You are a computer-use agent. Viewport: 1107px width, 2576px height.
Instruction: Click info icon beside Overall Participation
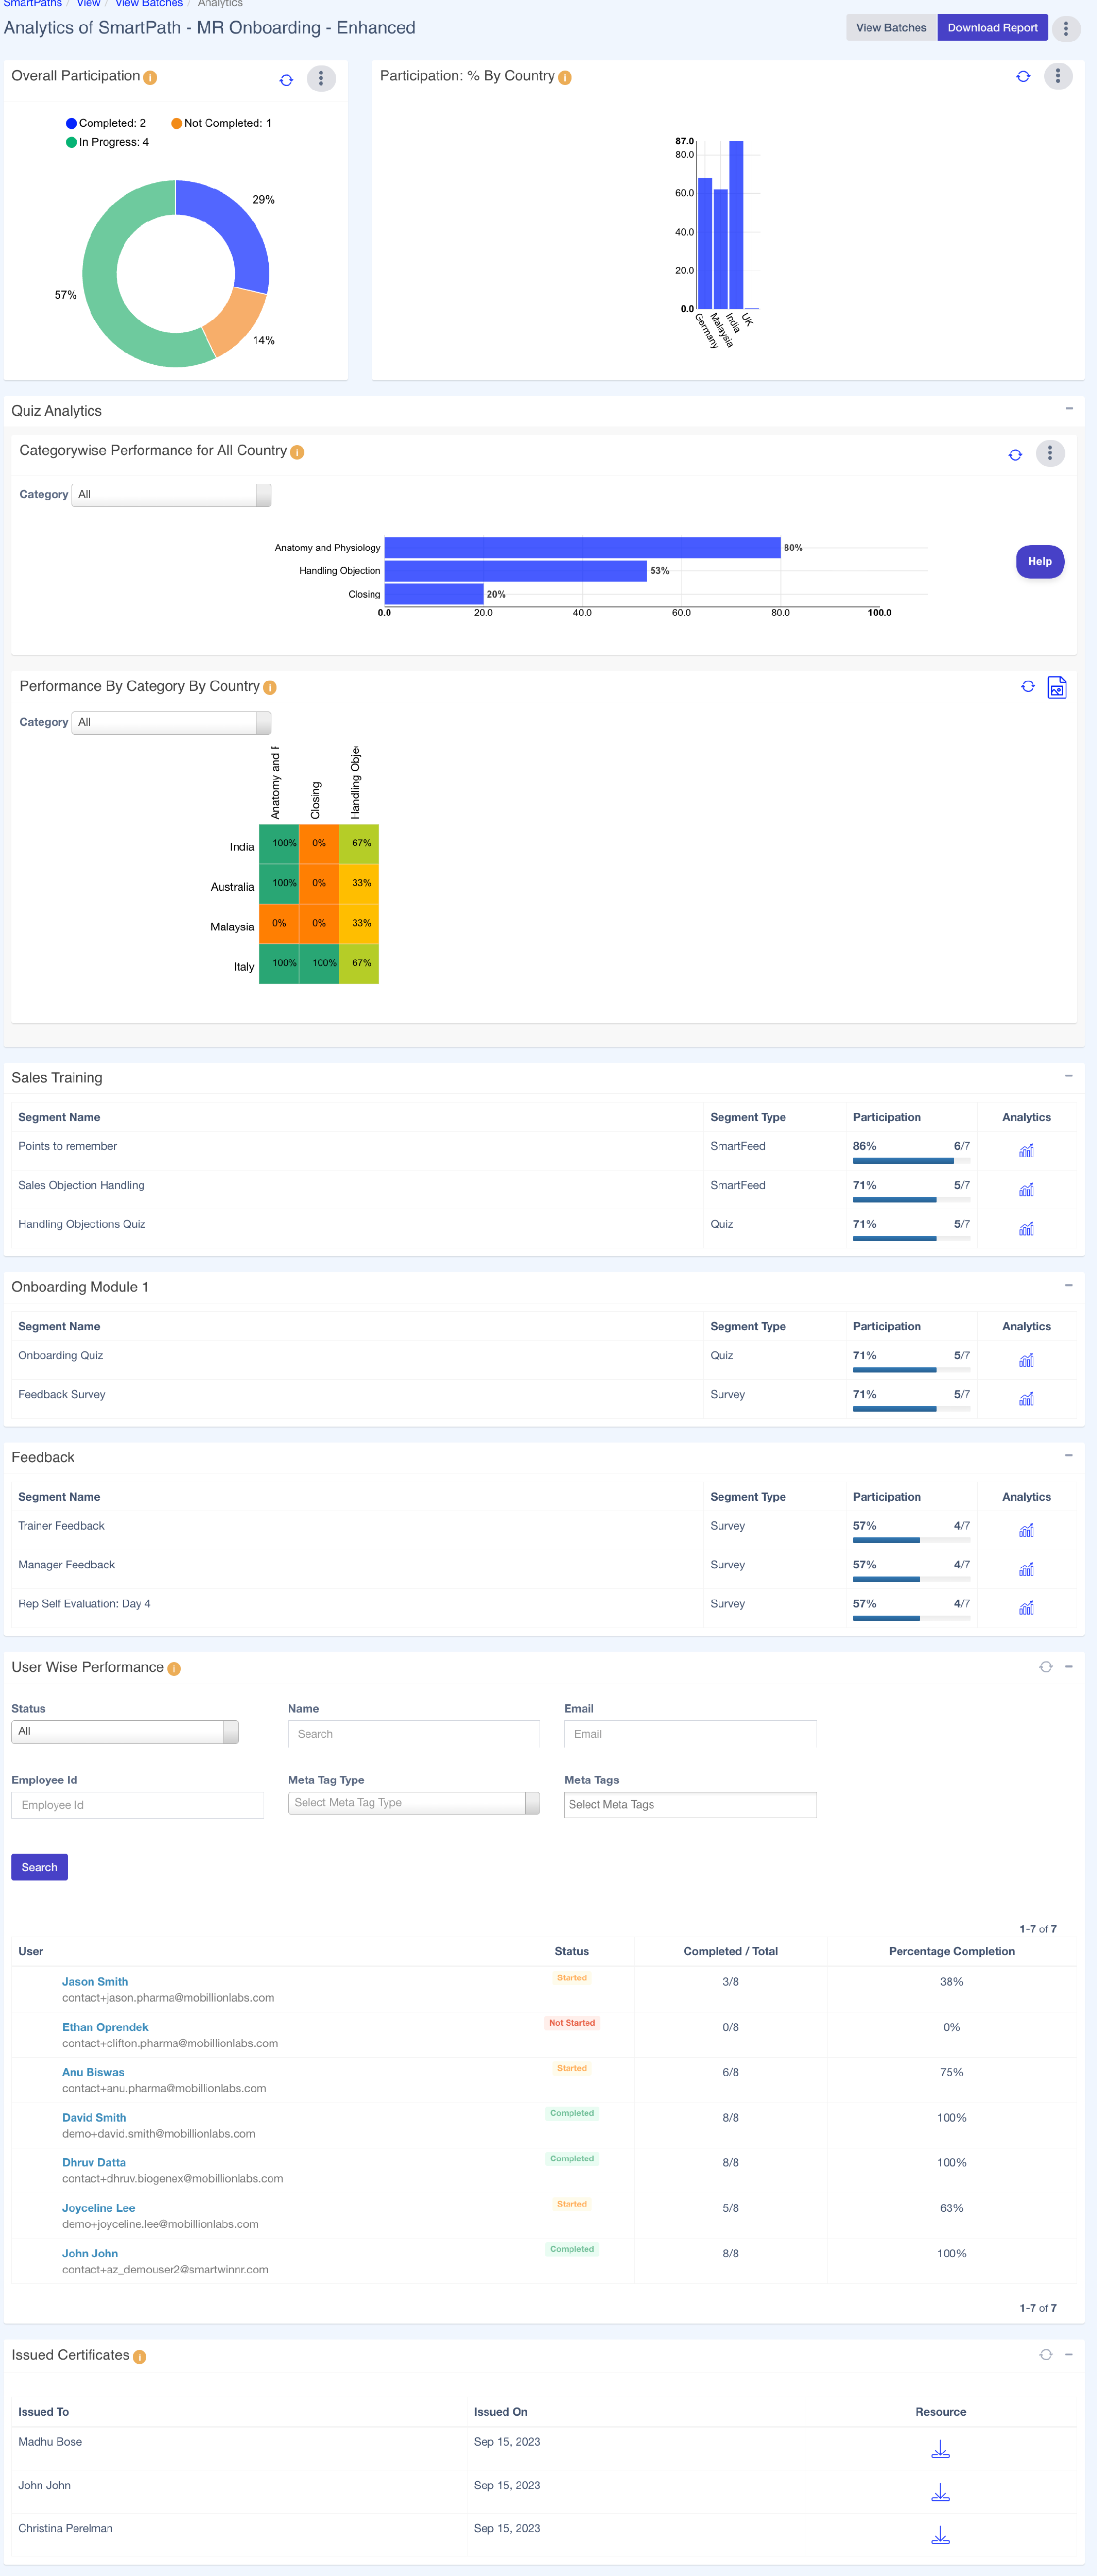point(151,78)
